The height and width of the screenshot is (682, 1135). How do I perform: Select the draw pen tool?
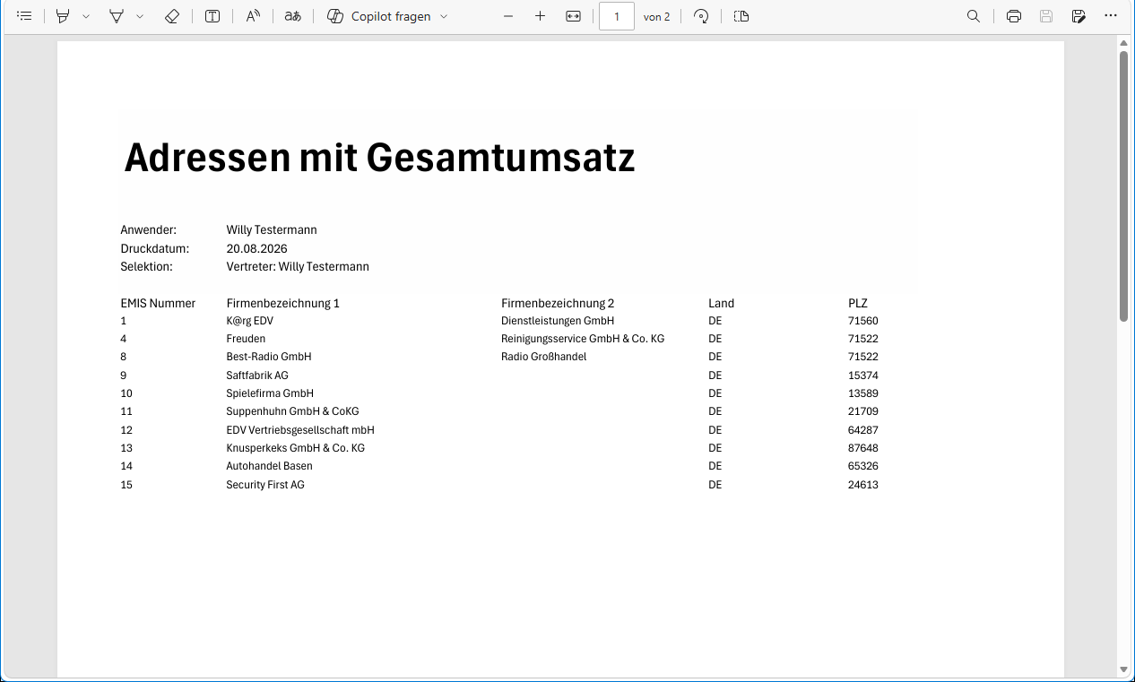point(116,16)
